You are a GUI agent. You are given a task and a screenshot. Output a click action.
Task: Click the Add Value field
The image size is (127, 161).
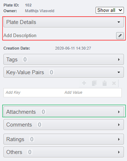point(92,93)
